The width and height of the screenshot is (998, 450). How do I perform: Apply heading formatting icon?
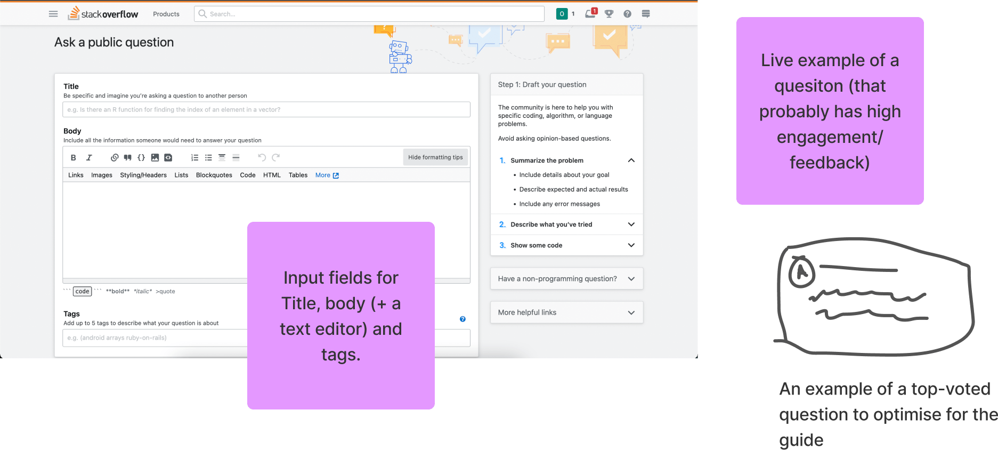222,157
